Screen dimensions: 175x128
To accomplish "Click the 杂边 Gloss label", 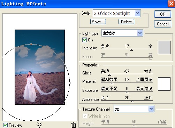I will point(105,71).
